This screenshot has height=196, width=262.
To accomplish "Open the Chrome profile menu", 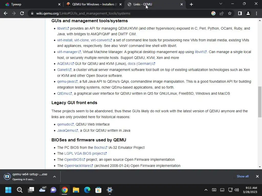I will [248, 13].
